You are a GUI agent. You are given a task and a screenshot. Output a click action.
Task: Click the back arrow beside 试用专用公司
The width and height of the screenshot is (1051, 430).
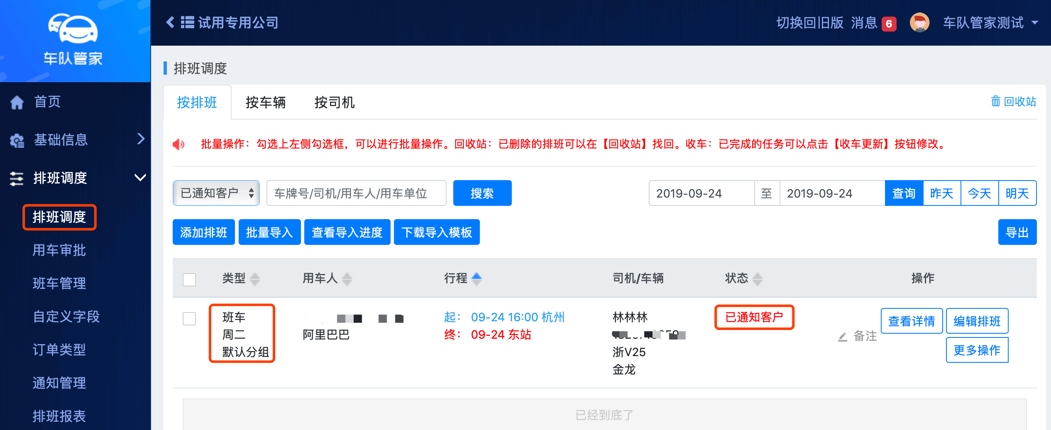point(170,22)
